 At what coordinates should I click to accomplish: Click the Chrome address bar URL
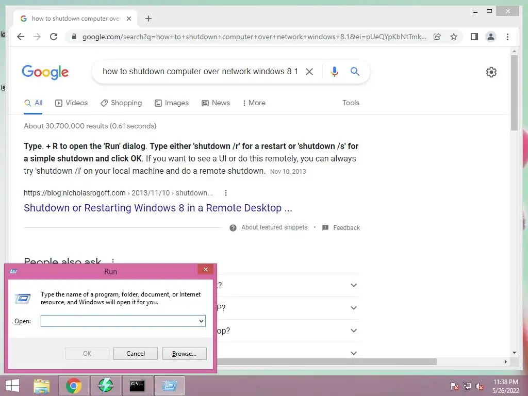254,37
